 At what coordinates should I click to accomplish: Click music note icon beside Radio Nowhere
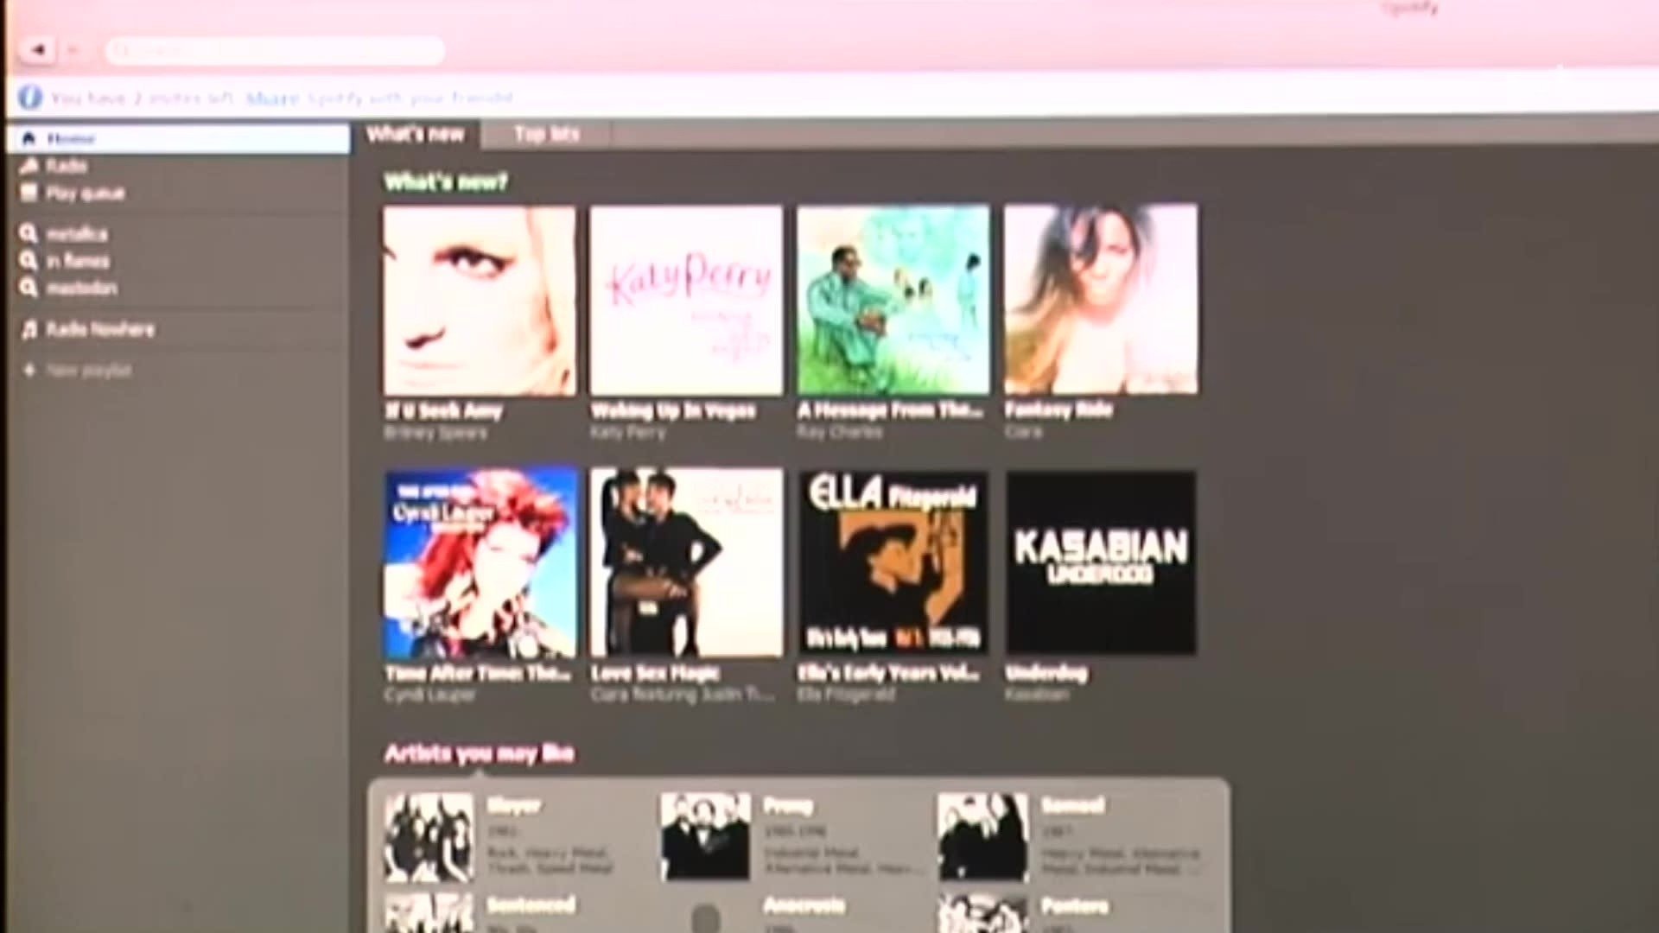click(29, 329)
